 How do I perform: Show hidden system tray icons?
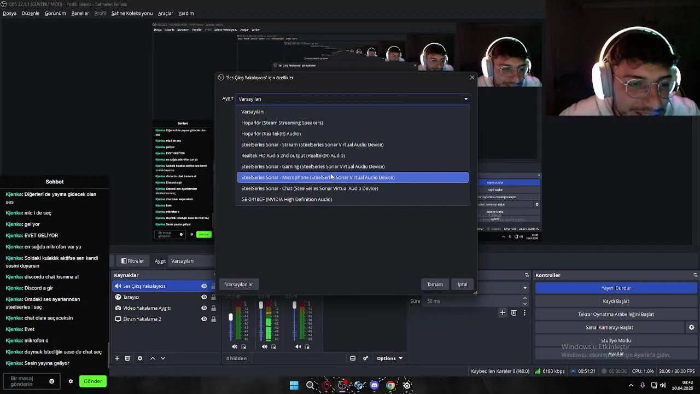(x=631, y=385)
